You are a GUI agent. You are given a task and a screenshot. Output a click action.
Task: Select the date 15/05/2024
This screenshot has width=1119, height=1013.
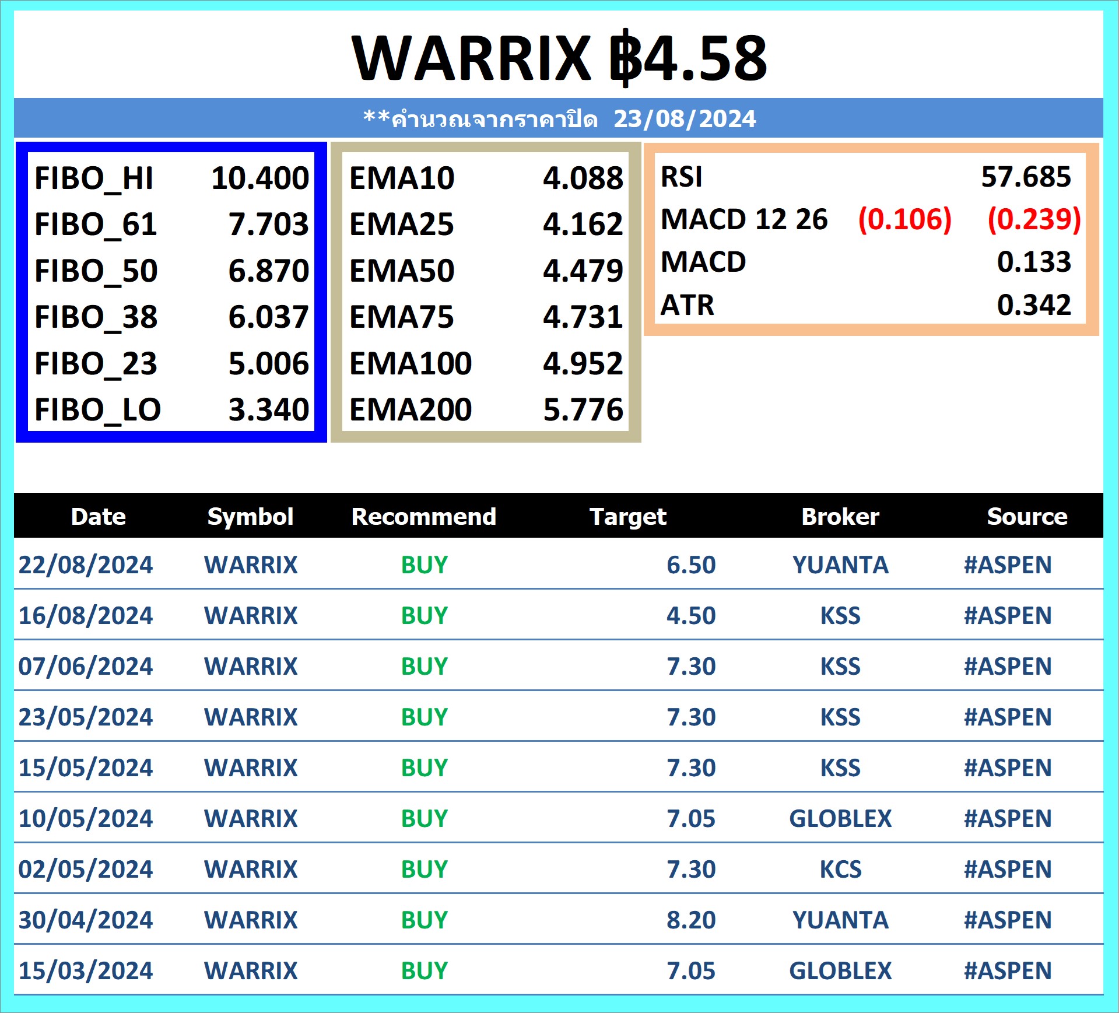click(x=86, y=768)
